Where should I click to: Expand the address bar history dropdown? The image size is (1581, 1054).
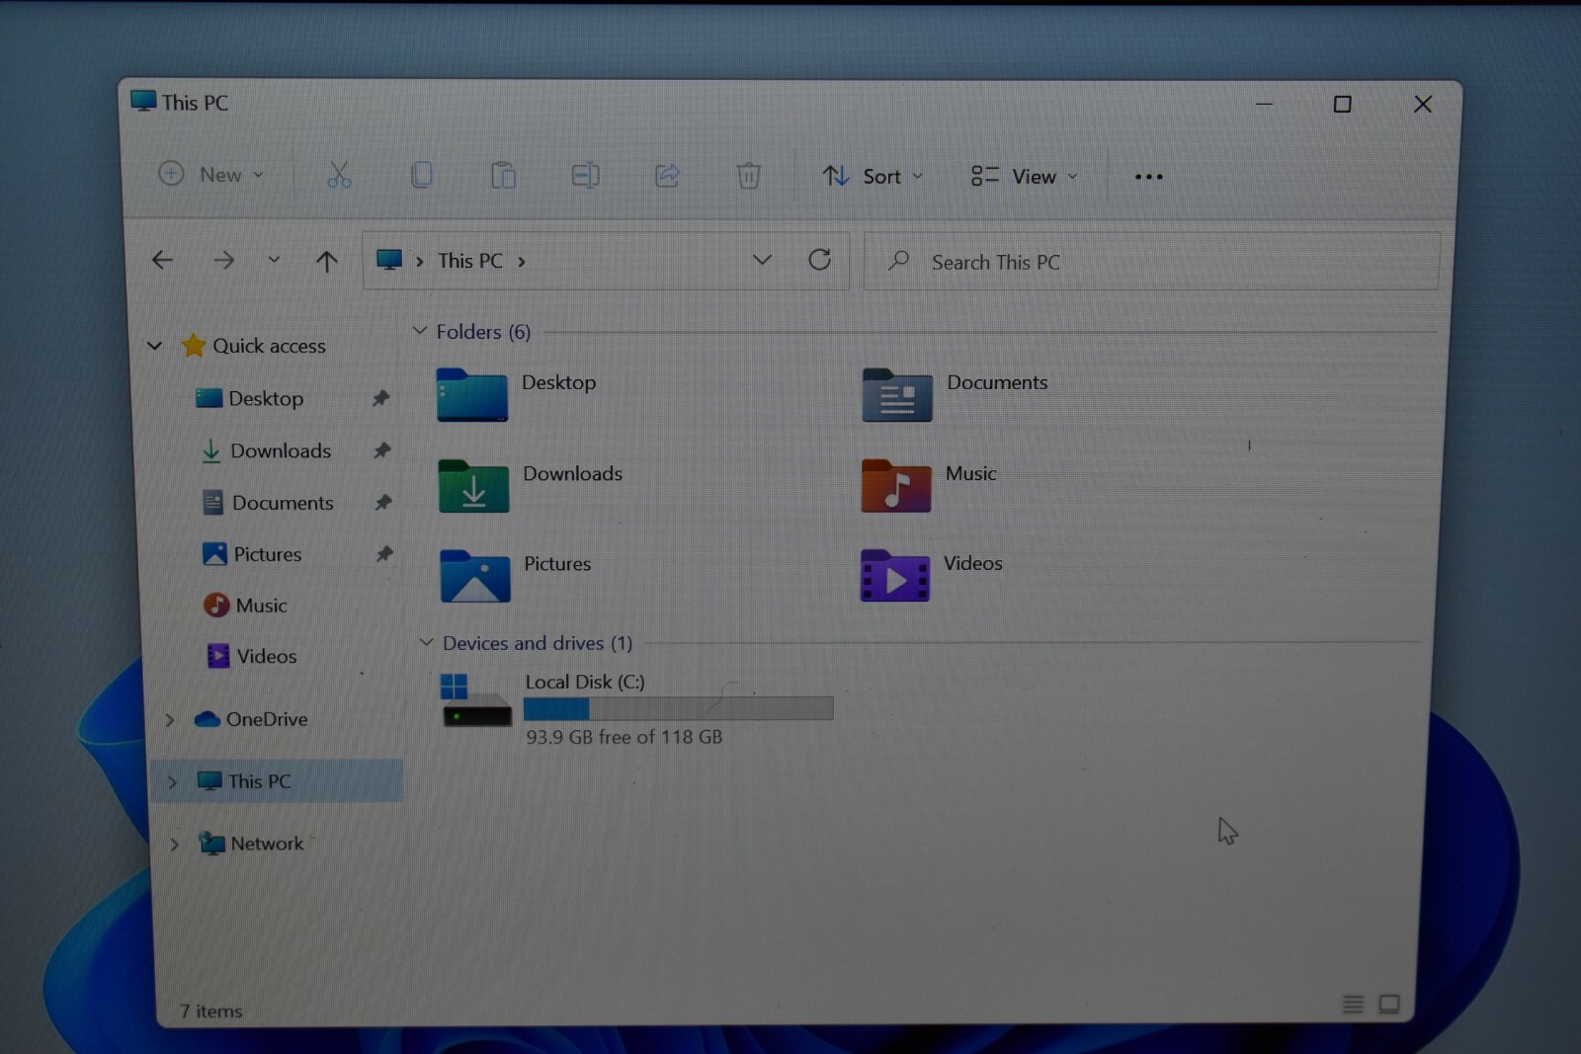762,260
